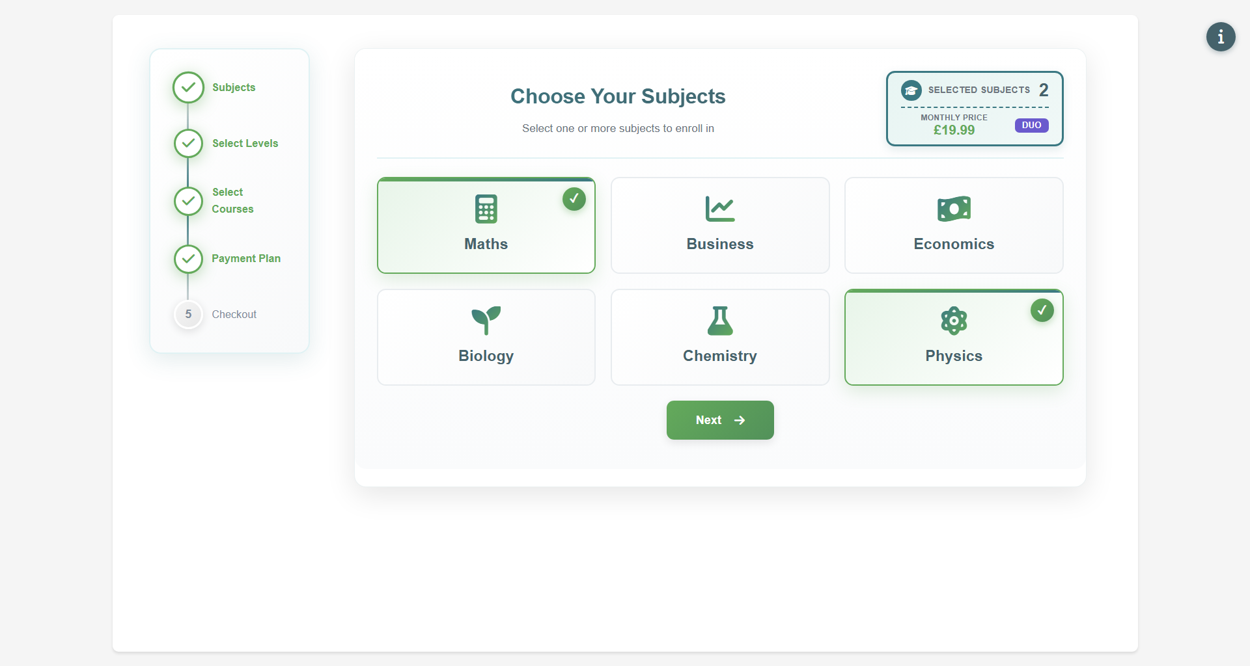Click the DUO pricing badge
Image resolution: width=1250 pixels, height=666 pixels.
[1031, 125]
